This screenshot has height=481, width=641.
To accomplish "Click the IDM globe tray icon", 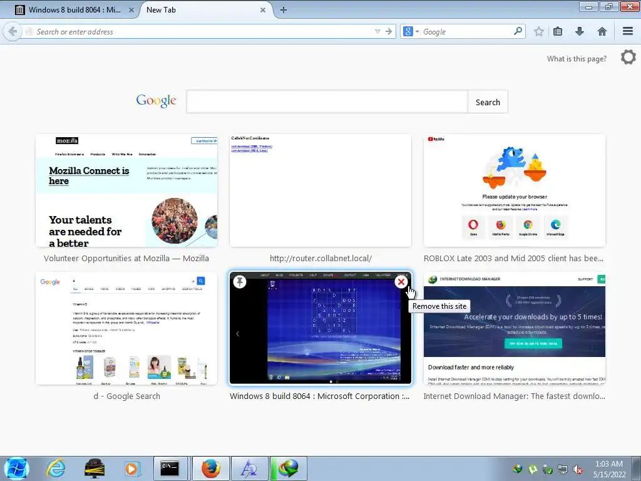I will pos(518,469).
